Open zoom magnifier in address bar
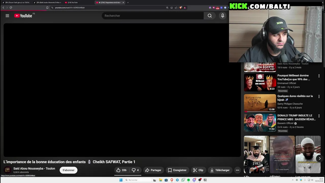The height and width of the screenshot is (183, 325). [167, 8]
